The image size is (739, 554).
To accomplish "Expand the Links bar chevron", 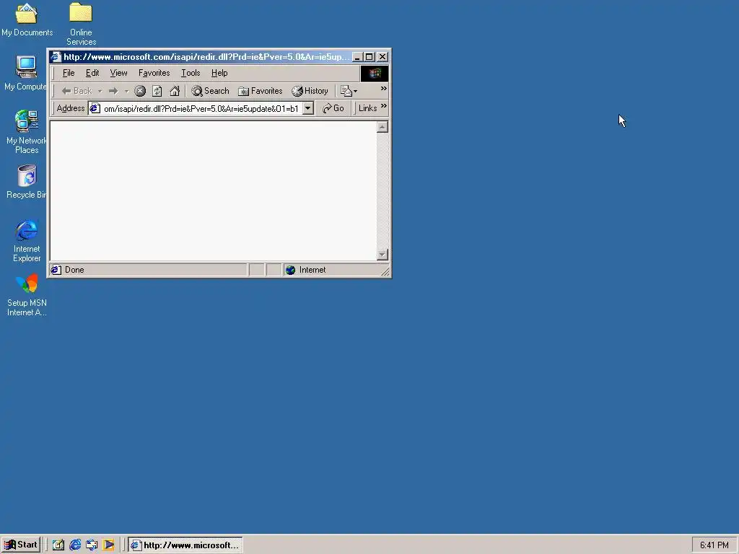I will 384,106.
